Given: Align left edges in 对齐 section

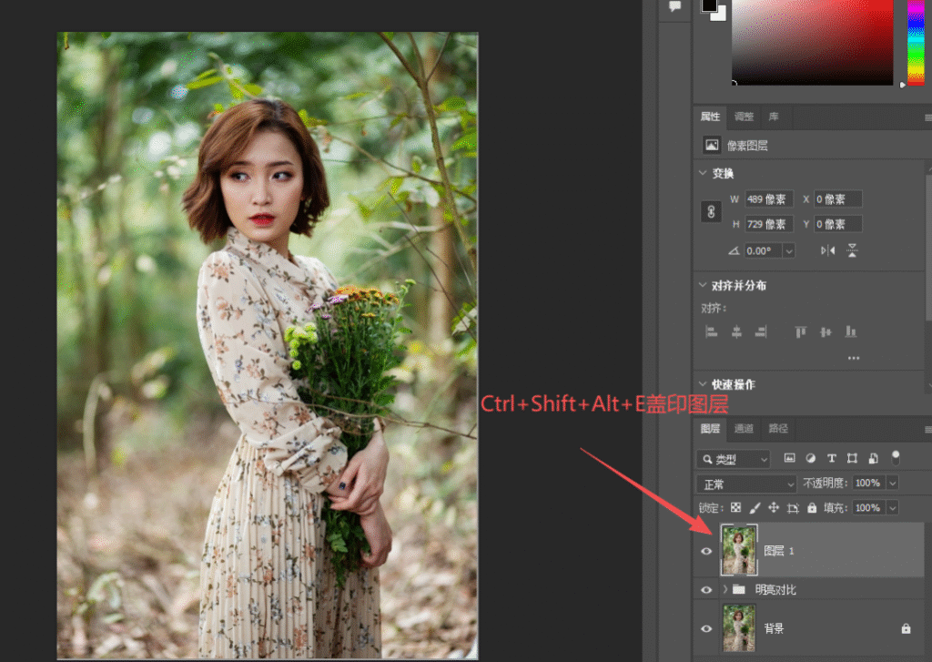Looking at the screenshot, I should point(711,331).
